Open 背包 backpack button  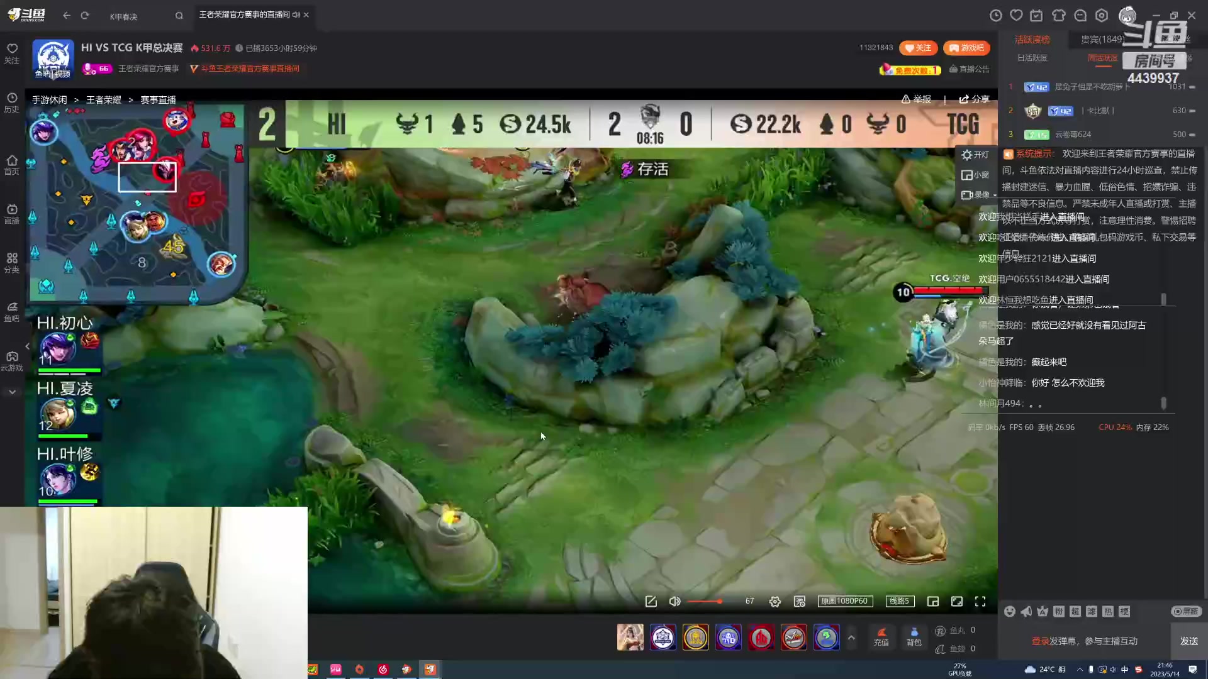(x=914, y=637)
